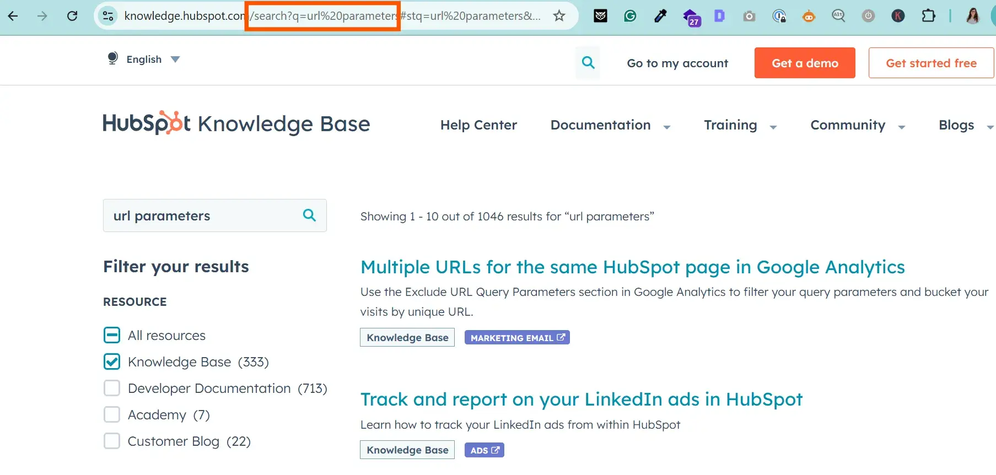The height and width of the screenshot is (475, 996).
Task: Bookmark this page with the star icon
Action: click(x=559, y=16)
